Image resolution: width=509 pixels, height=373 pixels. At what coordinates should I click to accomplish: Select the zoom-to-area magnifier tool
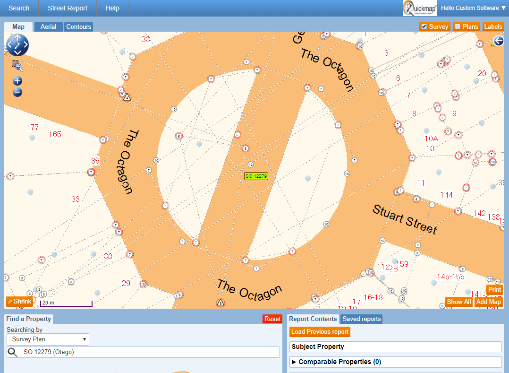coord(17,66)
